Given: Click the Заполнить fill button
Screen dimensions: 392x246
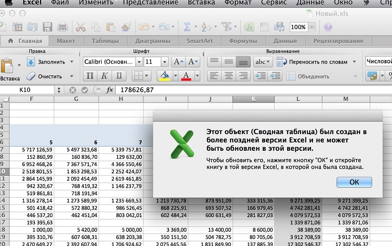Looking at the screenshot, I should (x=46, y=61).
